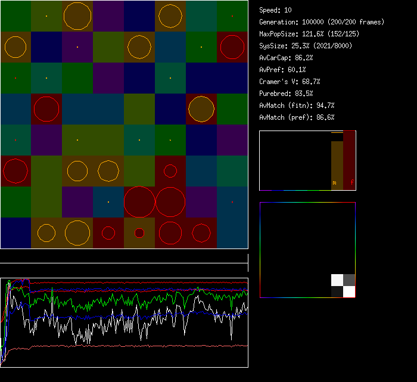Screen dimensions: 417x382
Task: Select the orange circle in the leftmost column
Action: point(15,47)
